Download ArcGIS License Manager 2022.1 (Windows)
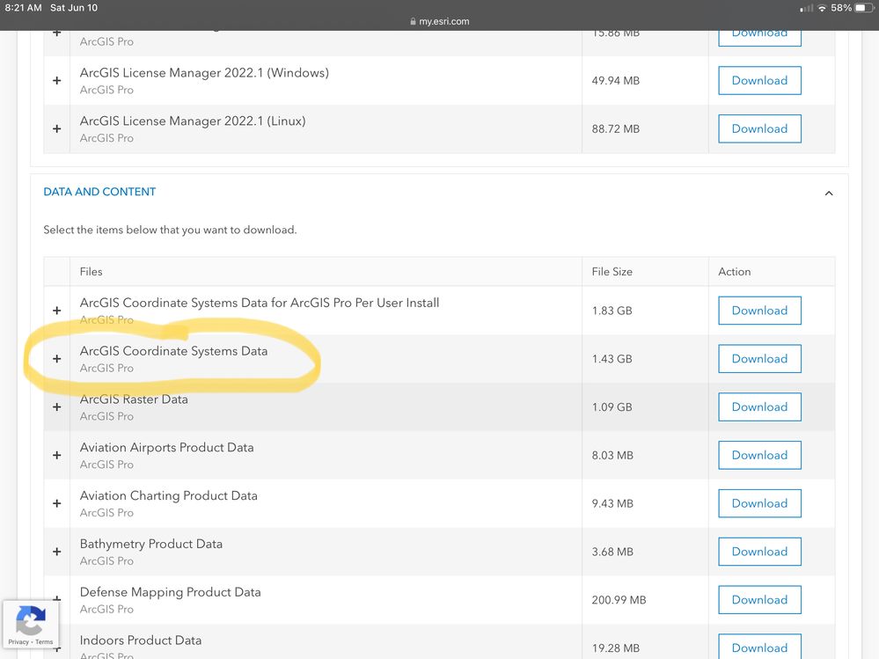 click(759, 81)
